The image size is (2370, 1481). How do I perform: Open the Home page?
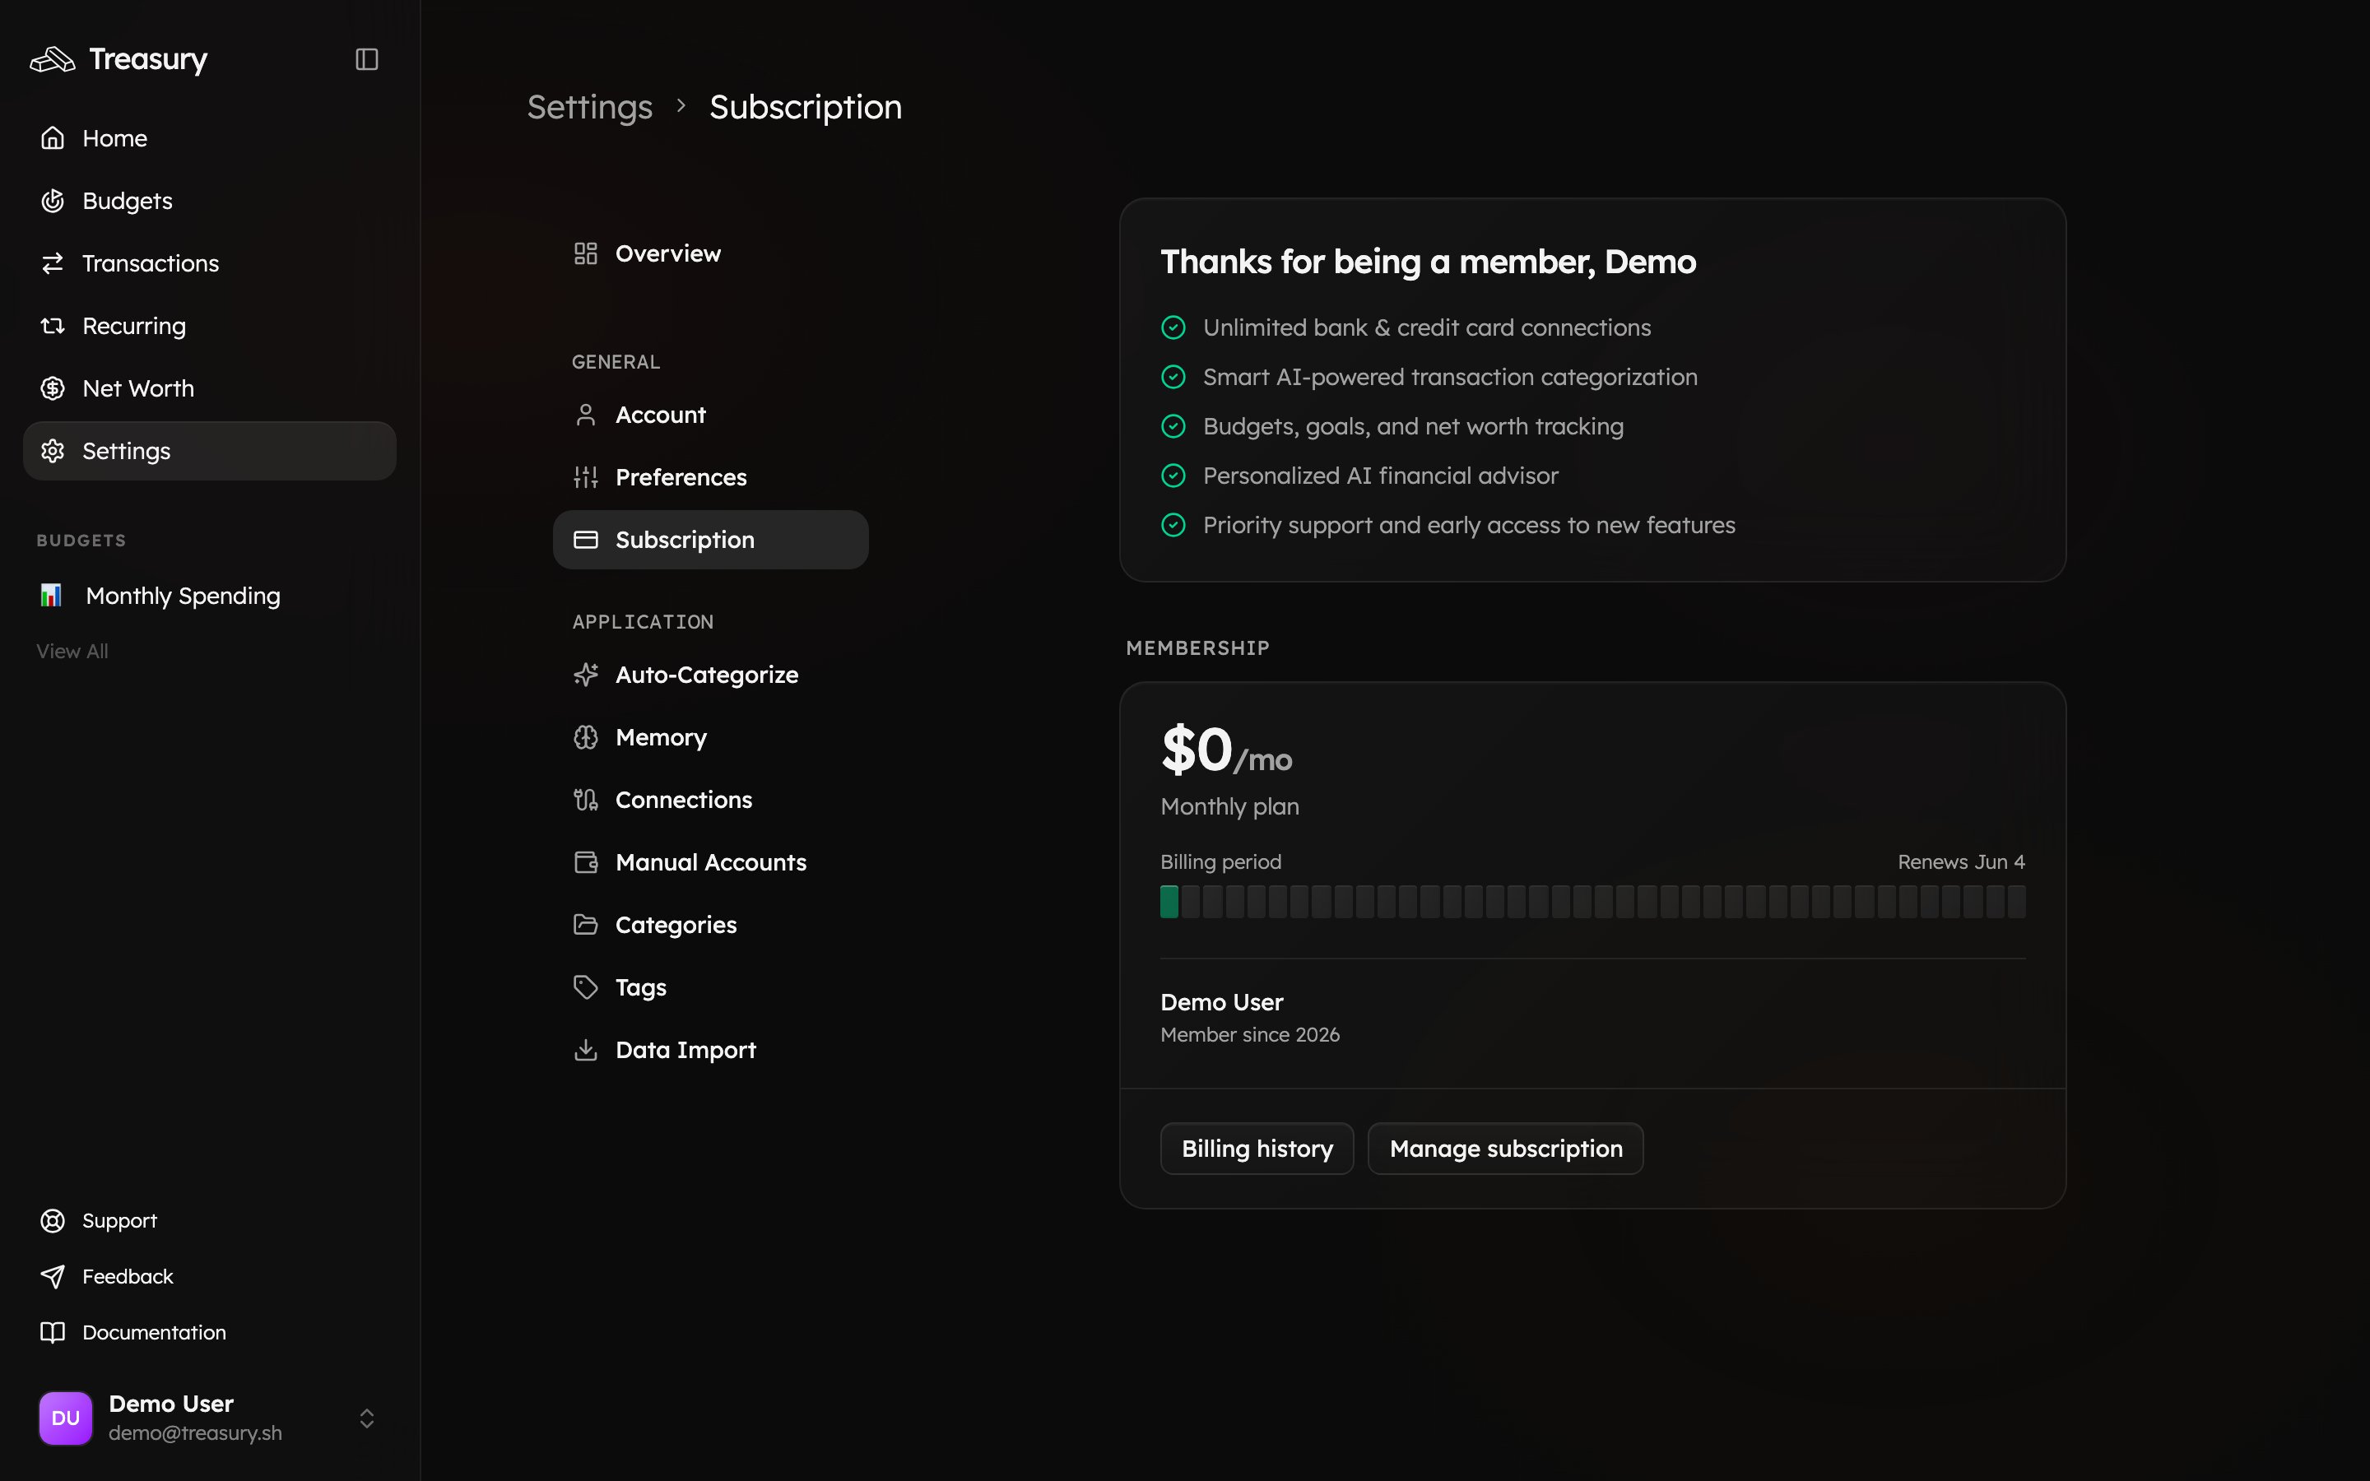tap(210, 138)
